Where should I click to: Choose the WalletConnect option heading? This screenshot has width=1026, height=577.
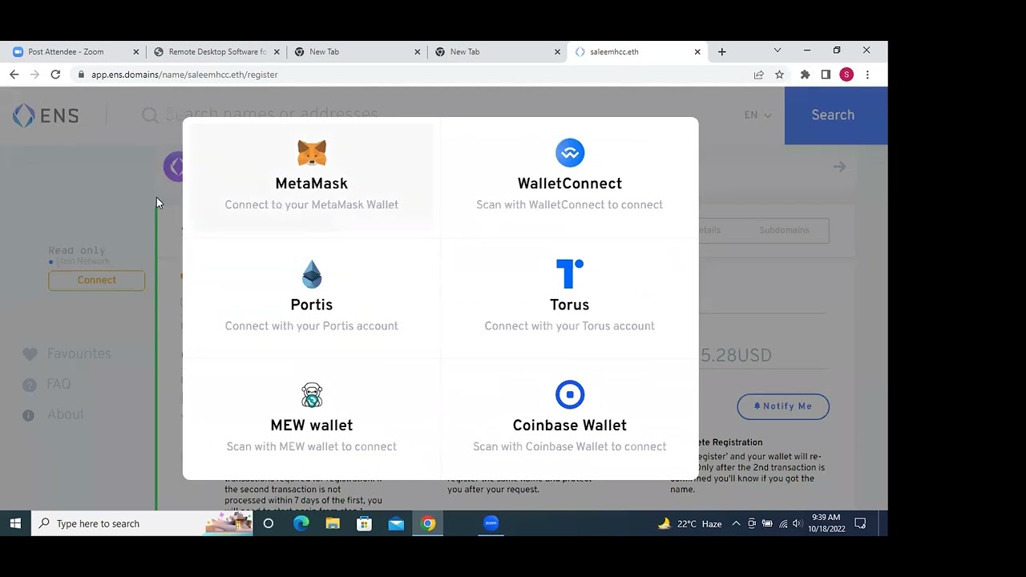(570, 184)
